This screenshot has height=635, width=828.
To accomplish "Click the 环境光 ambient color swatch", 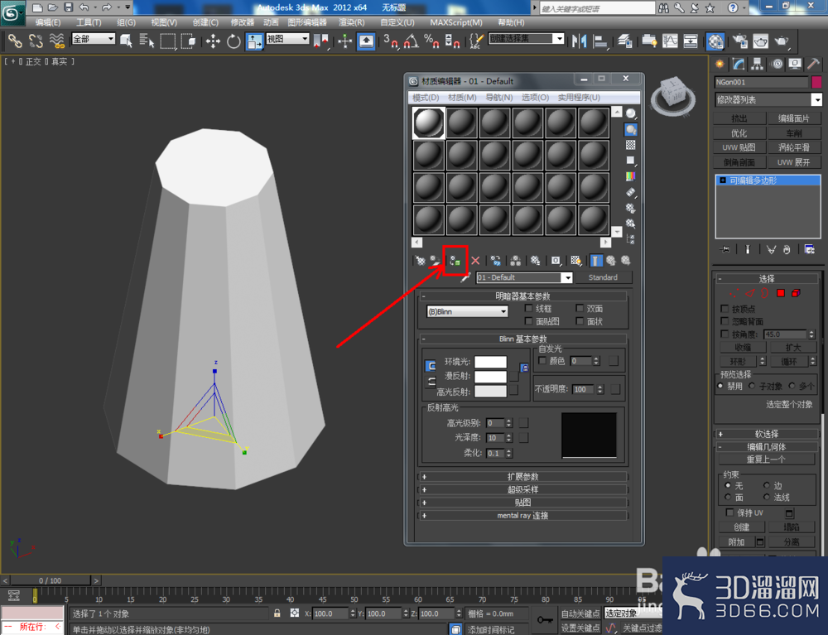I will 490,362.
